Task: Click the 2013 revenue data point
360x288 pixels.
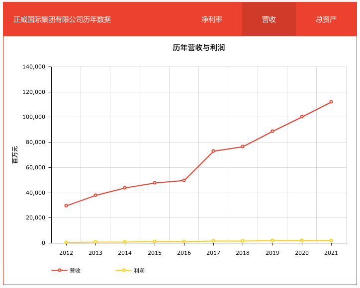Action: [x=95, y=195]
